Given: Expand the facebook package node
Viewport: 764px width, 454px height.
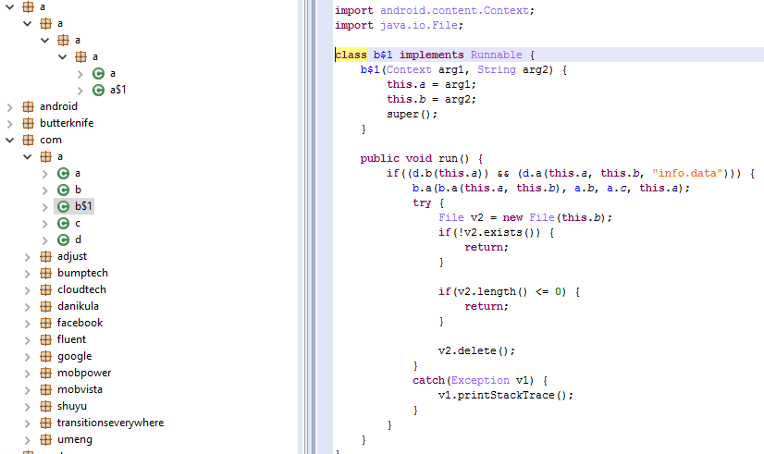Looking at the screenshot, I should (x=28, y=324).
